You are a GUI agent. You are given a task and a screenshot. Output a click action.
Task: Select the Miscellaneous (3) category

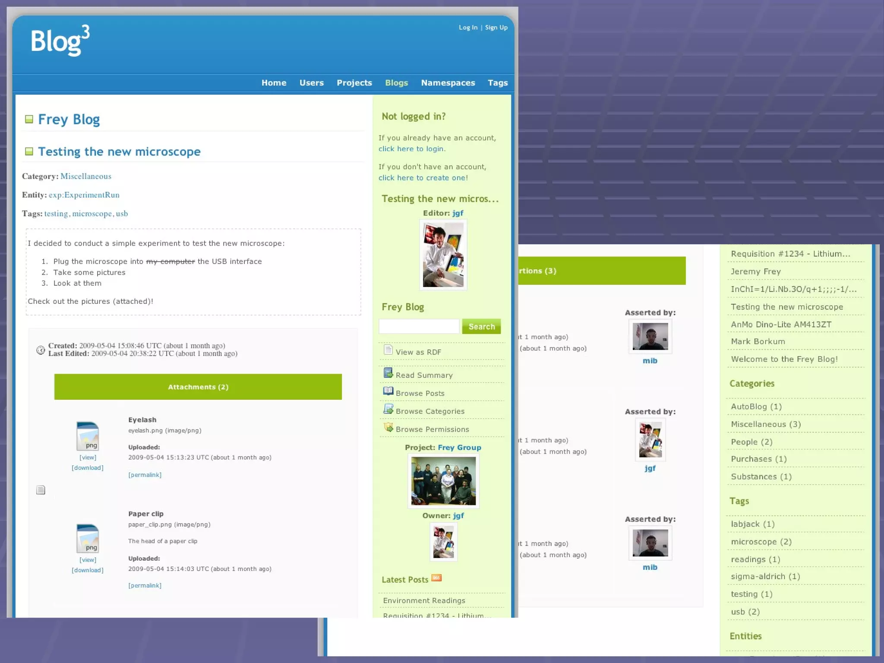[766, 424]
